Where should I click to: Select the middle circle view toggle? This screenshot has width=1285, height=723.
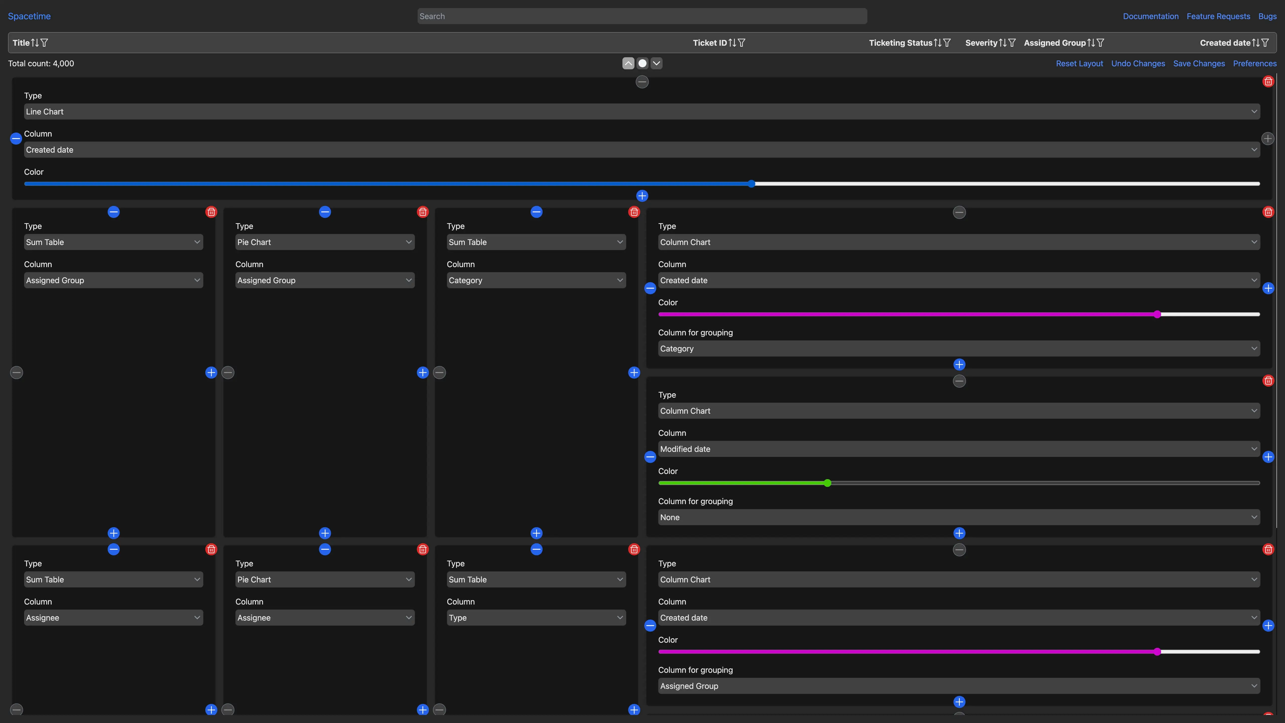[x=642, y=63]
